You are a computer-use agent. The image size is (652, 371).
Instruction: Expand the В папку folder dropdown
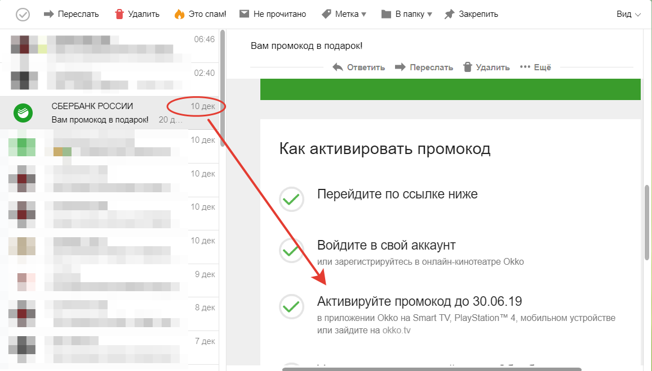click(x=406, y=14)
